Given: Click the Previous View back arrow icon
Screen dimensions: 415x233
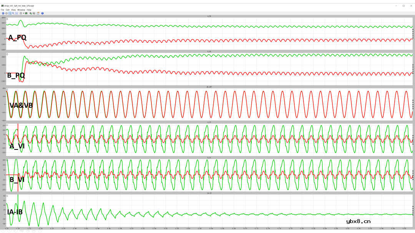Looking at the screenshot, I should coord(3,13).
